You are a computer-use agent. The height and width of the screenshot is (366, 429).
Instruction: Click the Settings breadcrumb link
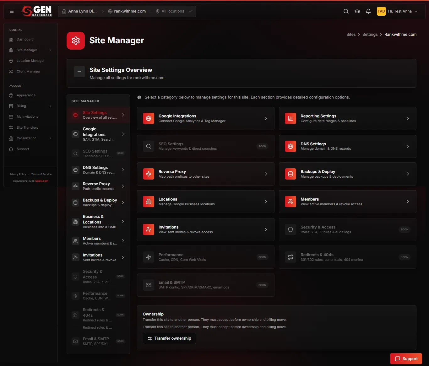[x=370, y=35]
